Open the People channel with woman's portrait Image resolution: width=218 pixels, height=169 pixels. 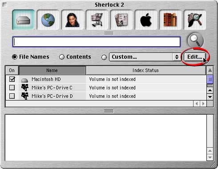(x=73, y=20)
